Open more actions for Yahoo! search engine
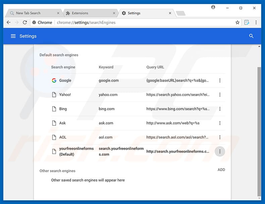 [x=220, y=95]
